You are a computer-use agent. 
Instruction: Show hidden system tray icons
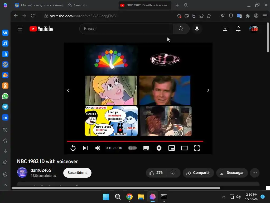[x=224, y=197]
